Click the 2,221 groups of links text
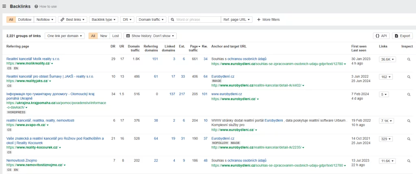The image size is (416, 174). point(24,36)
